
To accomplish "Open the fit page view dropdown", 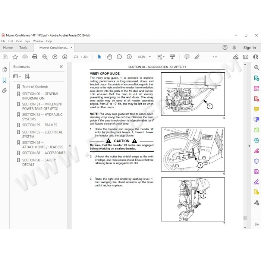I will click(161, 57).
